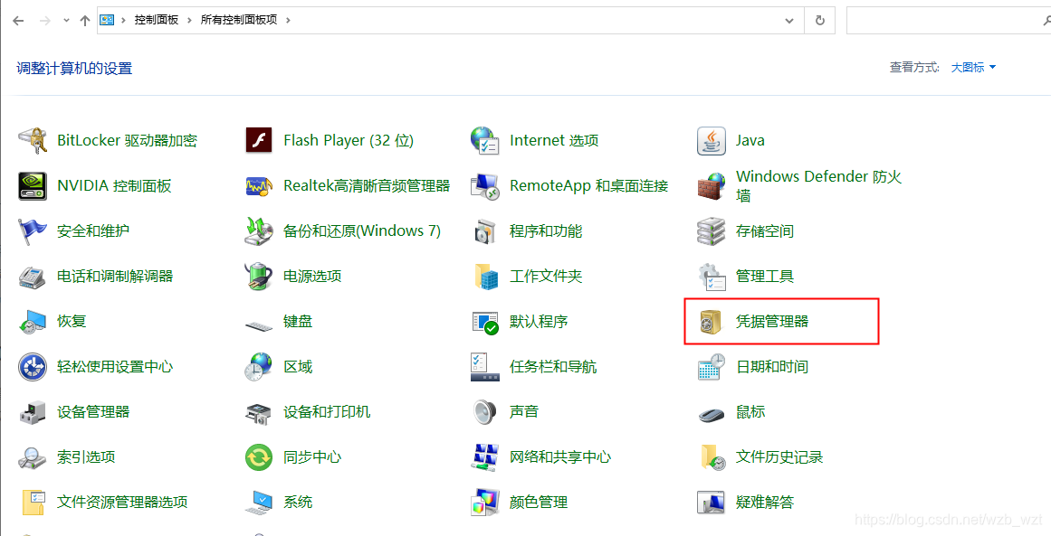Image resolution: width=1051 pixels, height=536 pixels.
Task: Click the 存储空间 drives icon
Action: pos(712,231)
